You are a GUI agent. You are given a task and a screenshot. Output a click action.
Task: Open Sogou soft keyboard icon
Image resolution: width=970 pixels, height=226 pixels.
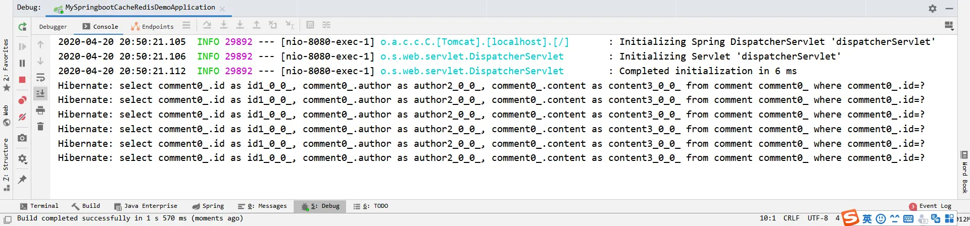908,219
